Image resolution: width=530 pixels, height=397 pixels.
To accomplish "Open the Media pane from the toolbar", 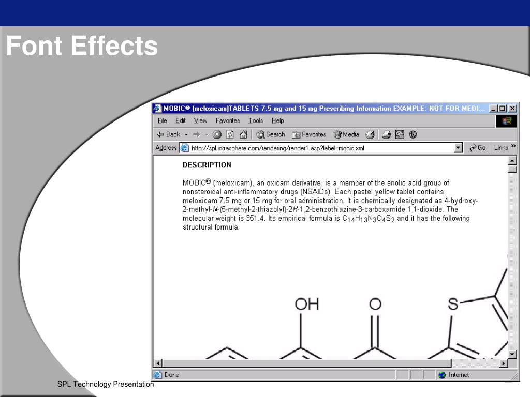I will [346, 135].
